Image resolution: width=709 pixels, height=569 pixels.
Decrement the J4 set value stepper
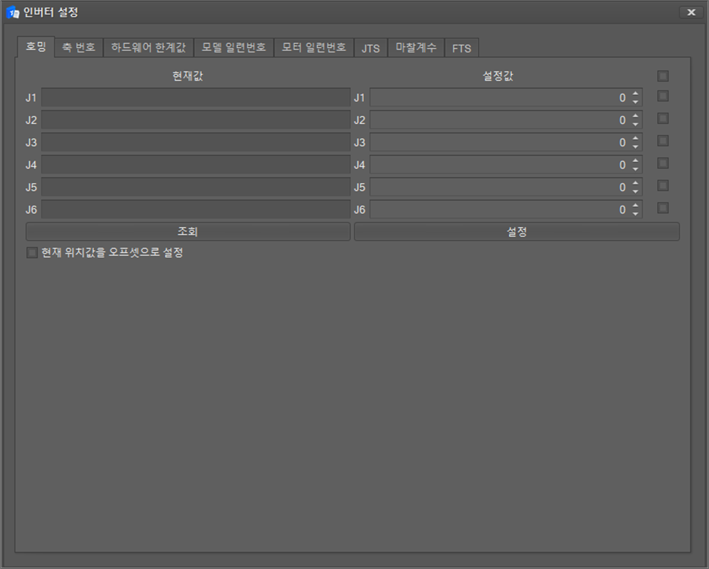coord(635,169)
